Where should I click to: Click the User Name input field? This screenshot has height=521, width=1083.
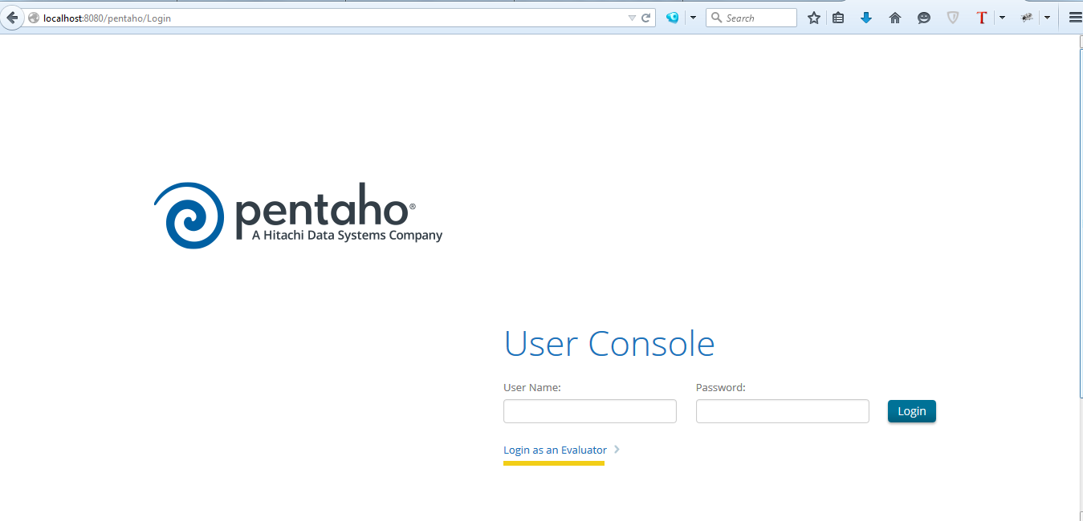coord(590,411)
